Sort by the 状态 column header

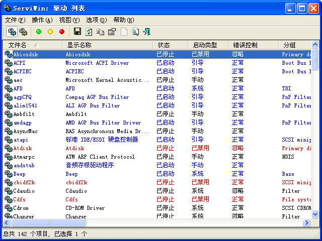pos(164,45)
